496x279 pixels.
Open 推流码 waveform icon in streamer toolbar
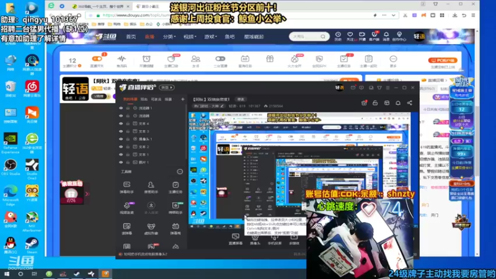click(122, 61)
